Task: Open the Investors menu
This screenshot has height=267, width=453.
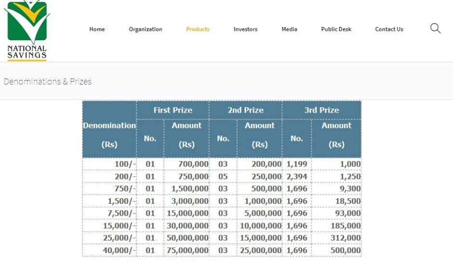Action: tap(245, 29)
